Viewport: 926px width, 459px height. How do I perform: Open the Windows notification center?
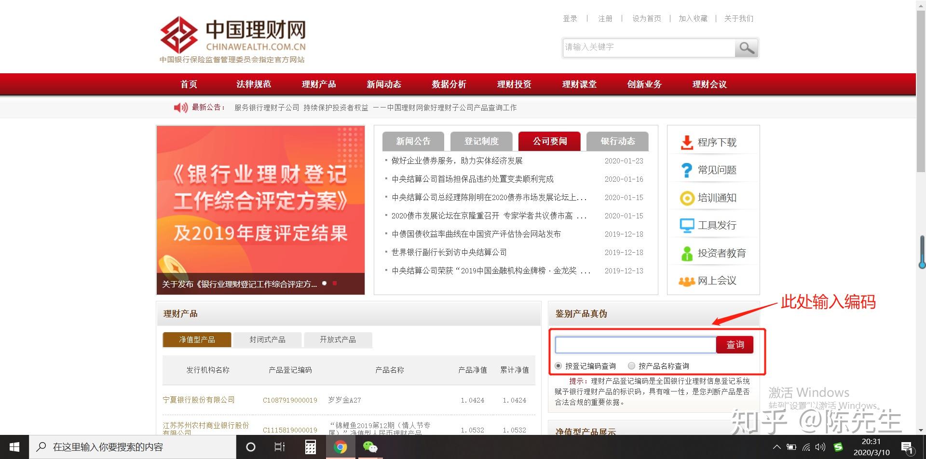[907, 448]
